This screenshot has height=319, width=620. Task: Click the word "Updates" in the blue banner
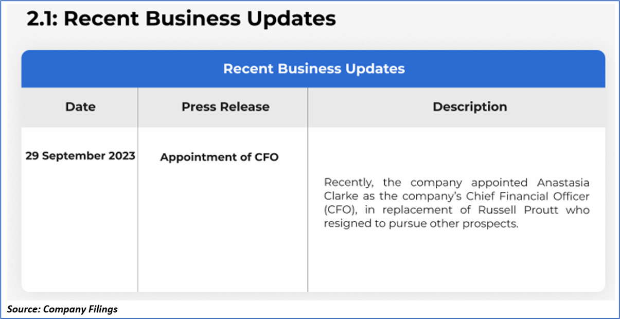(x=375, y=69)
